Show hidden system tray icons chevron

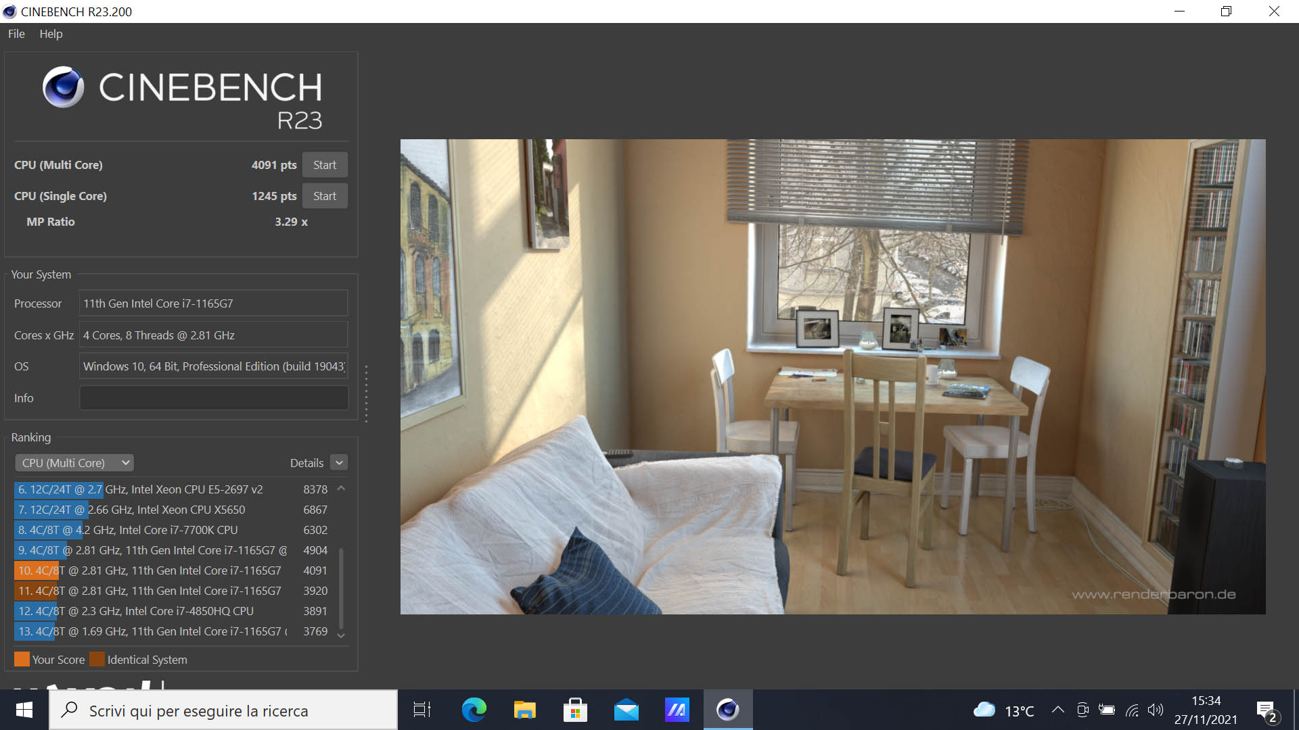[1057, 710]
